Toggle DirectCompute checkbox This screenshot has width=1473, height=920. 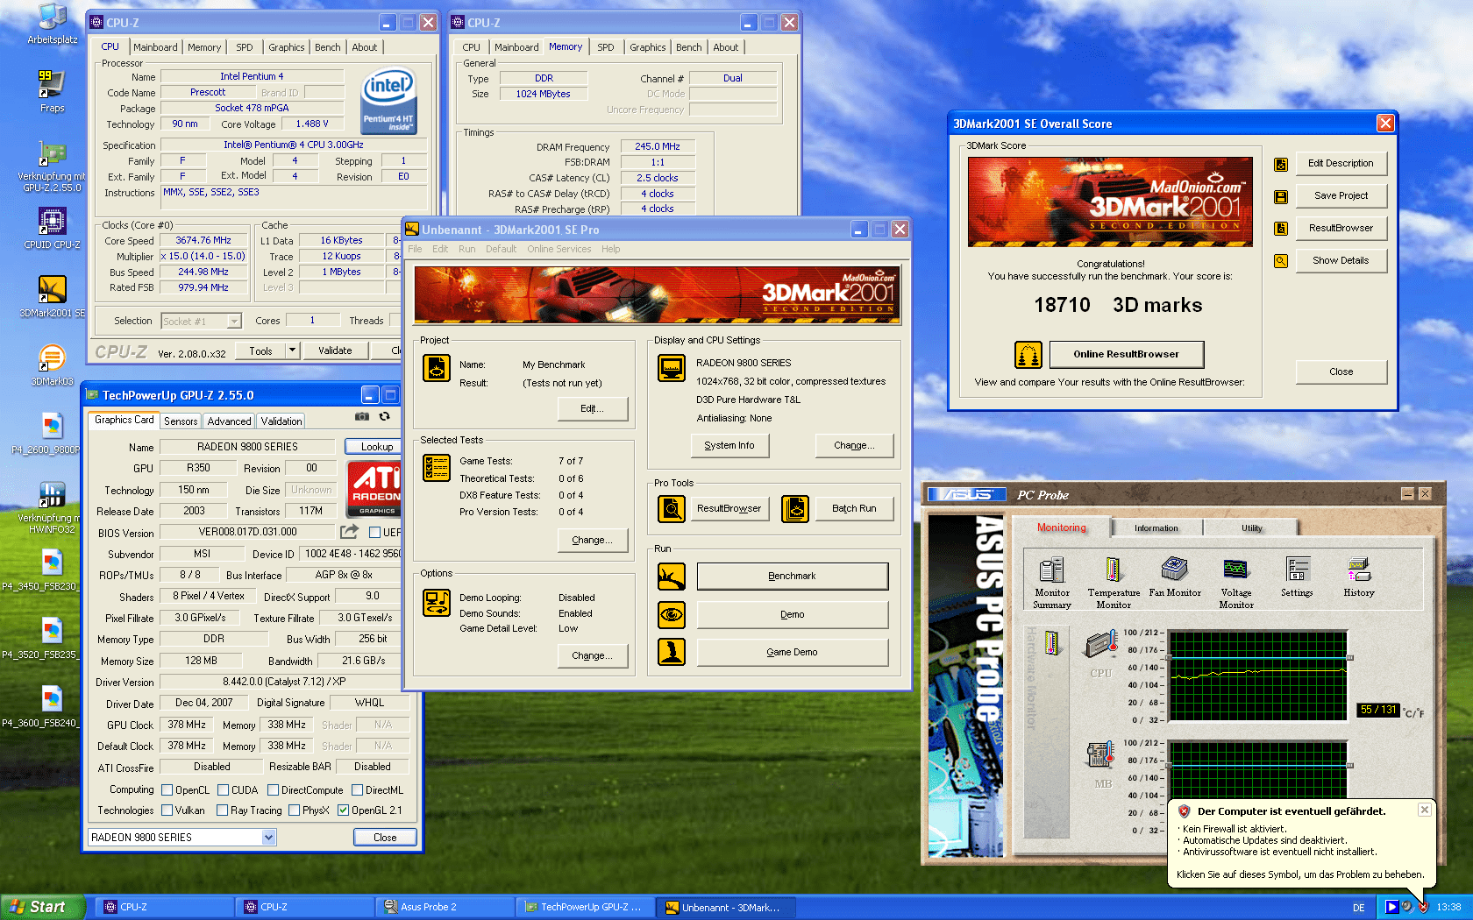tap(273, 789)
